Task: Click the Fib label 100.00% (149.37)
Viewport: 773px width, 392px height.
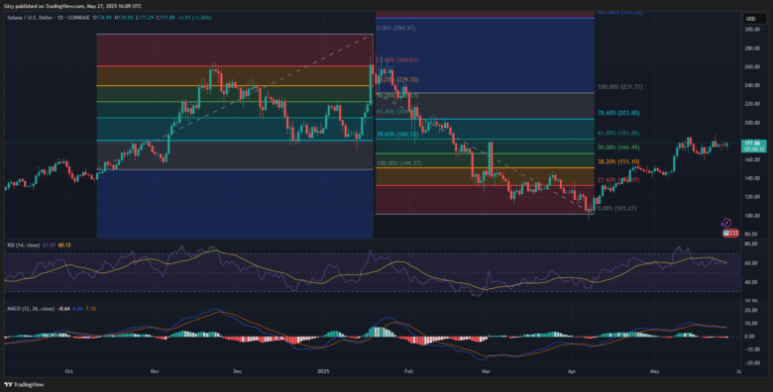Action: click(x=398, y=163)
